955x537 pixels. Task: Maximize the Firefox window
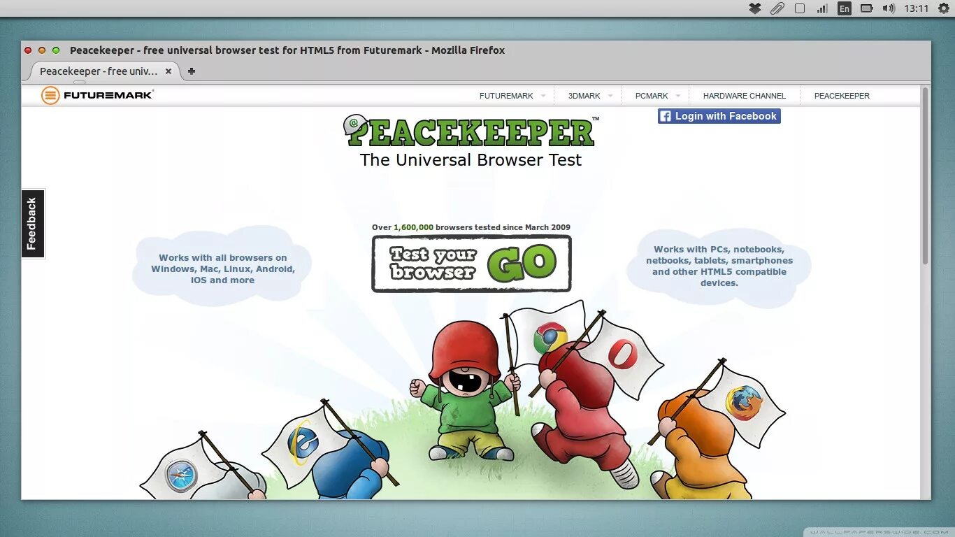56,50
